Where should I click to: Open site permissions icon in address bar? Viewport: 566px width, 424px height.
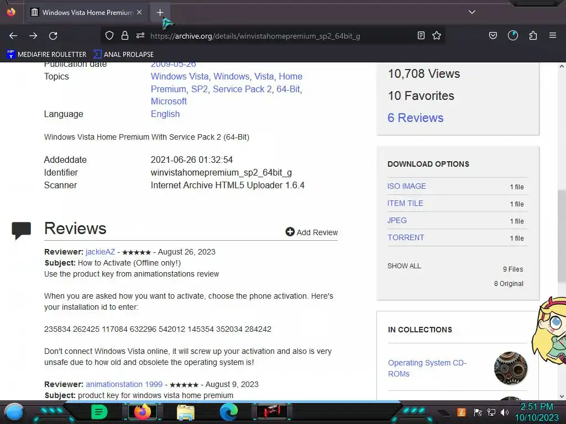(x=140, y=36)
